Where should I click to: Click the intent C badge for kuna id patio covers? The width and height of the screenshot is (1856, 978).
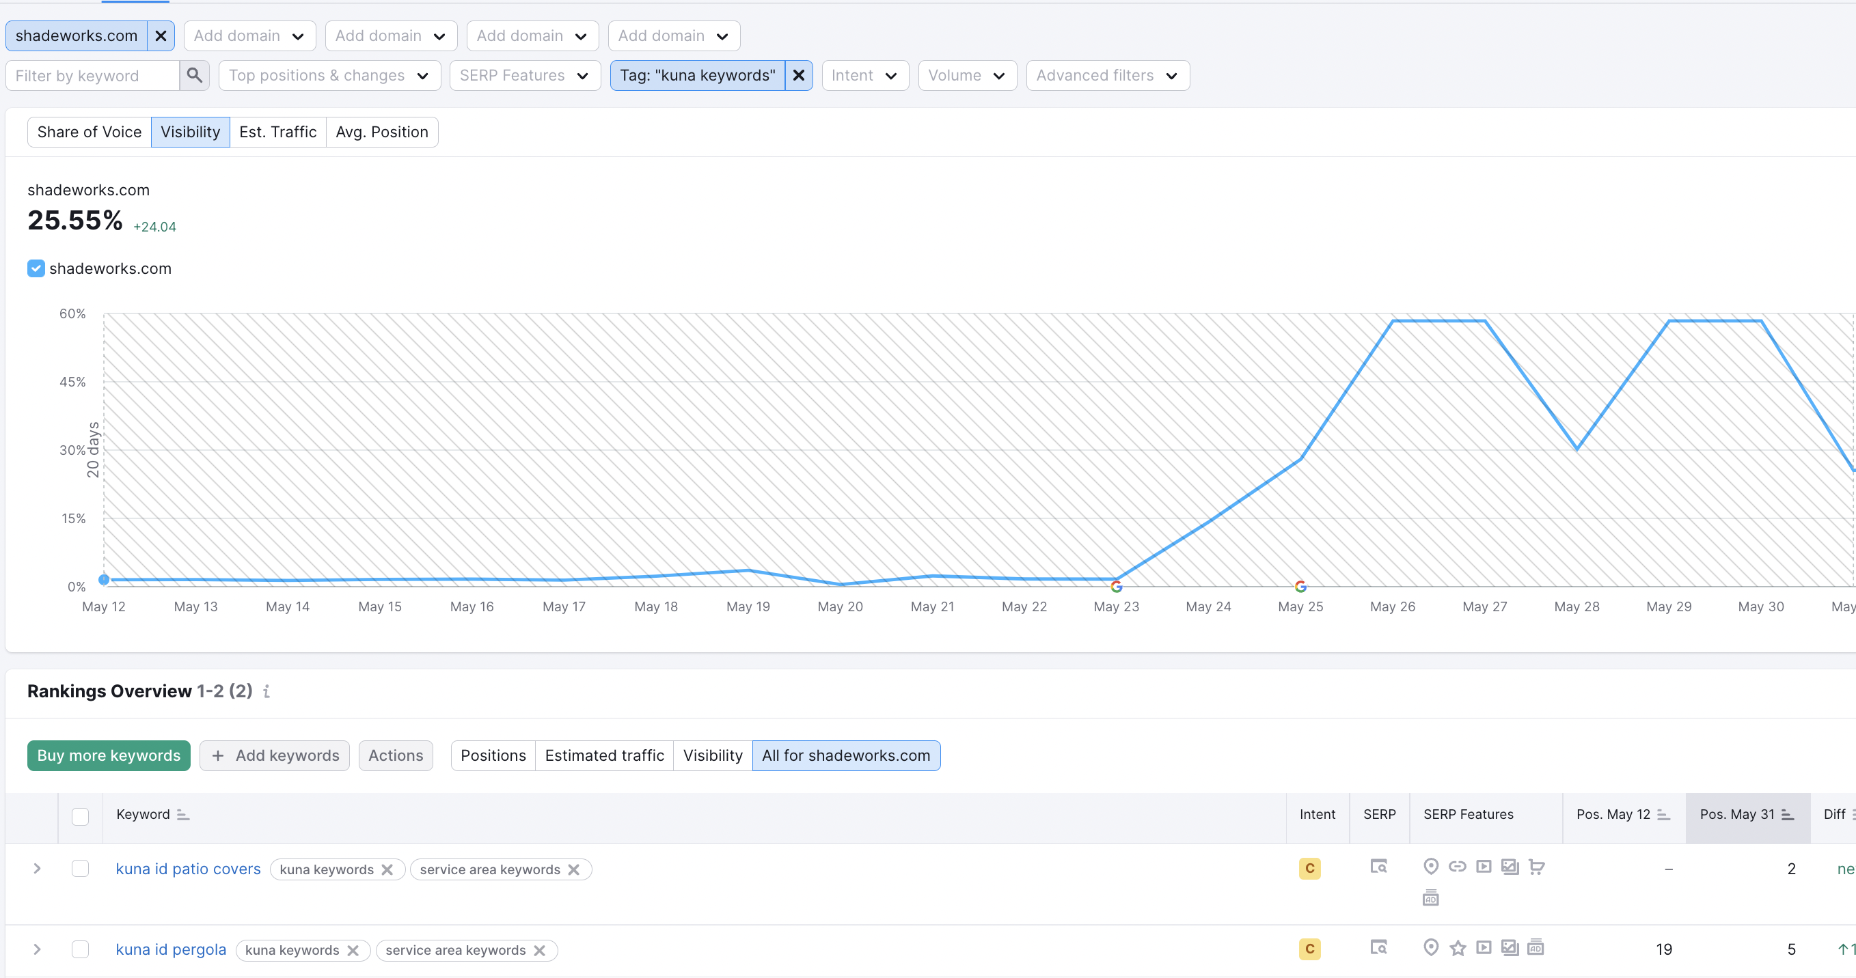[x=1310, y=869]
